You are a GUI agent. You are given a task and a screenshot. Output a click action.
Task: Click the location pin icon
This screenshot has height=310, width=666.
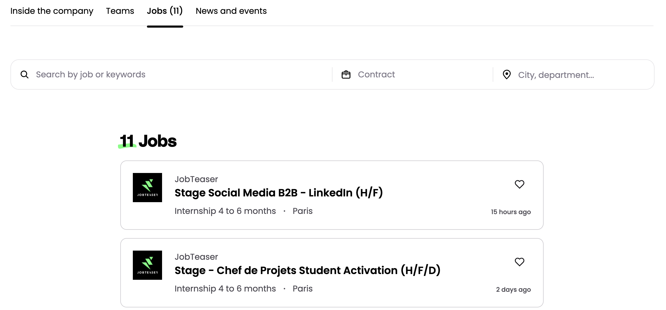click(x=507, y=75)
